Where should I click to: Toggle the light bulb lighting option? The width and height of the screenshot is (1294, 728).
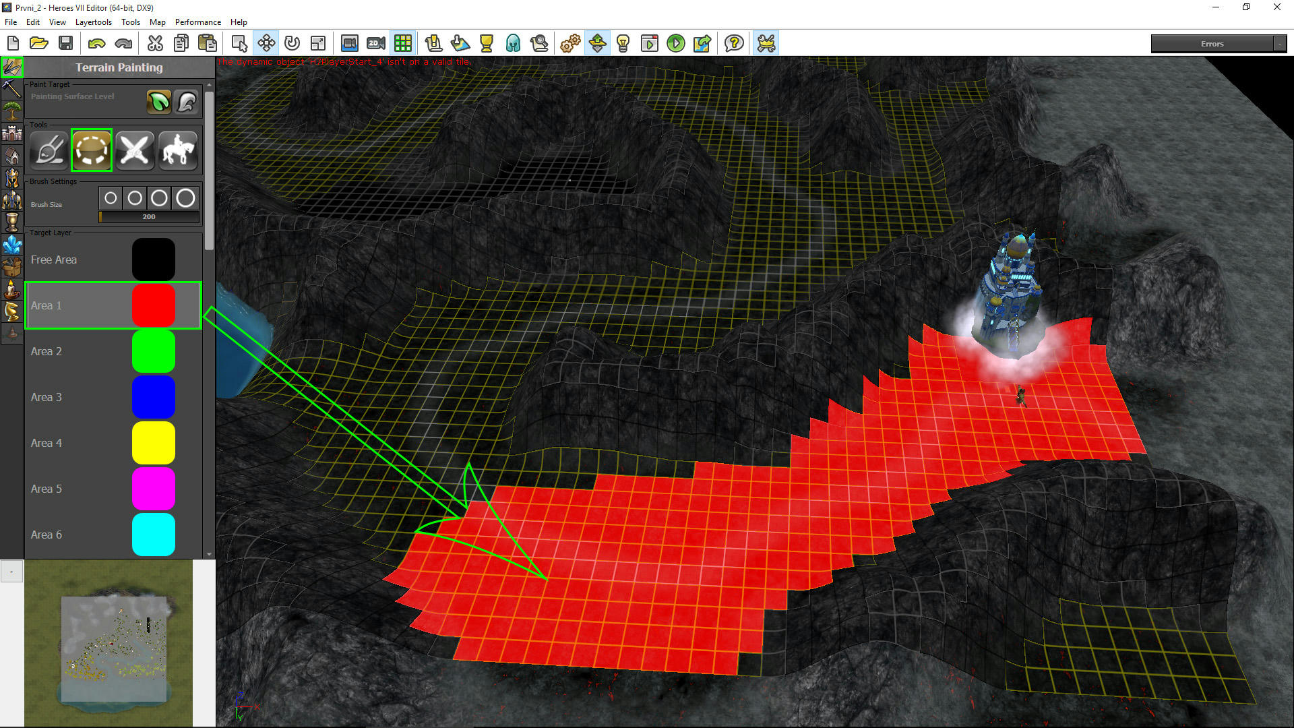coord(623,43)
